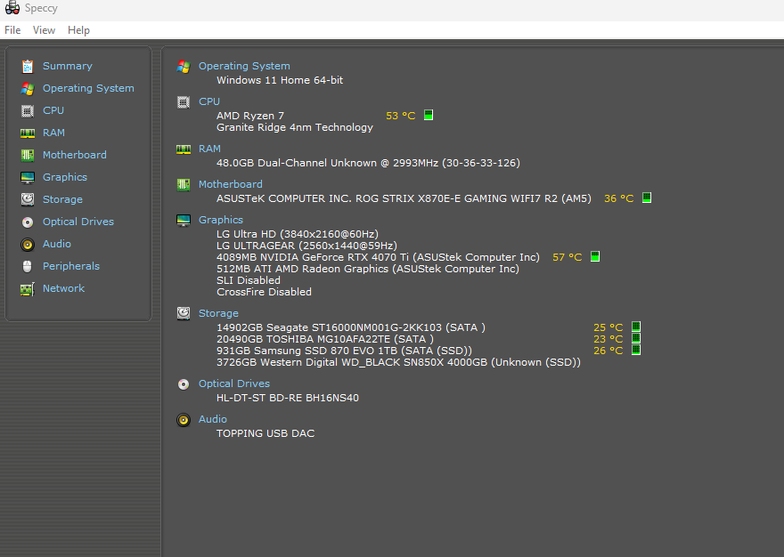This screenshot has width=784, height=557.
Task: Click the CPU heading link in summary
Action: click(x=209, y=101)
